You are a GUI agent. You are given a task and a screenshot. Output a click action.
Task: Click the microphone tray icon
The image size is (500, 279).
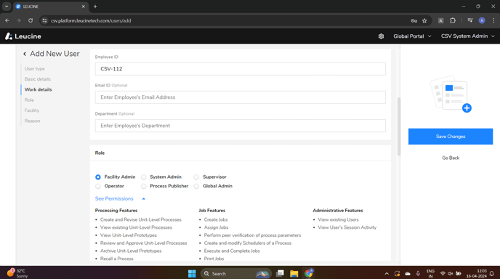[x=418, y=274]
